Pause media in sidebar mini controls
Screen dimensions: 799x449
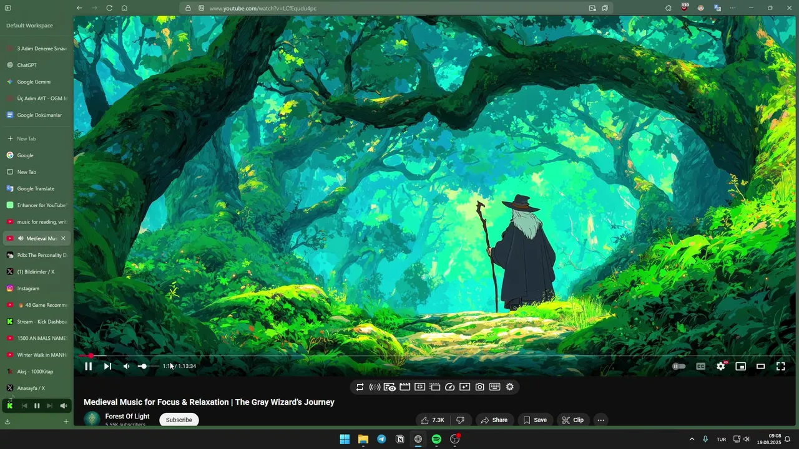[x=37, y=406]
